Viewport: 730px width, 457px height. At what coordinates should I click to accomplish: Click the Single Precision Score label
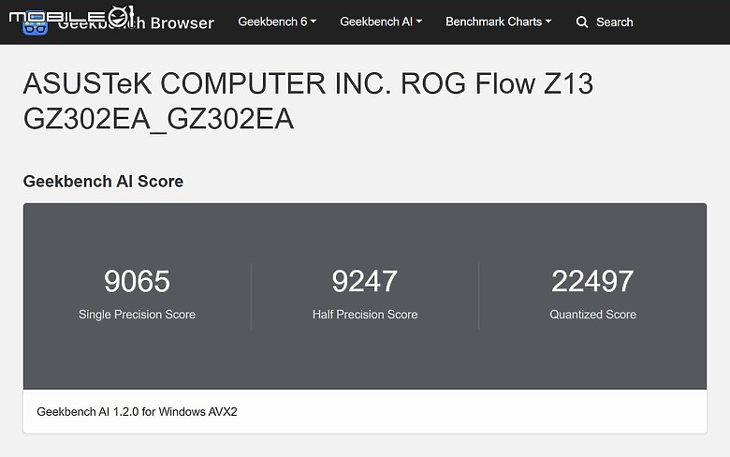[x=137, y=315]
